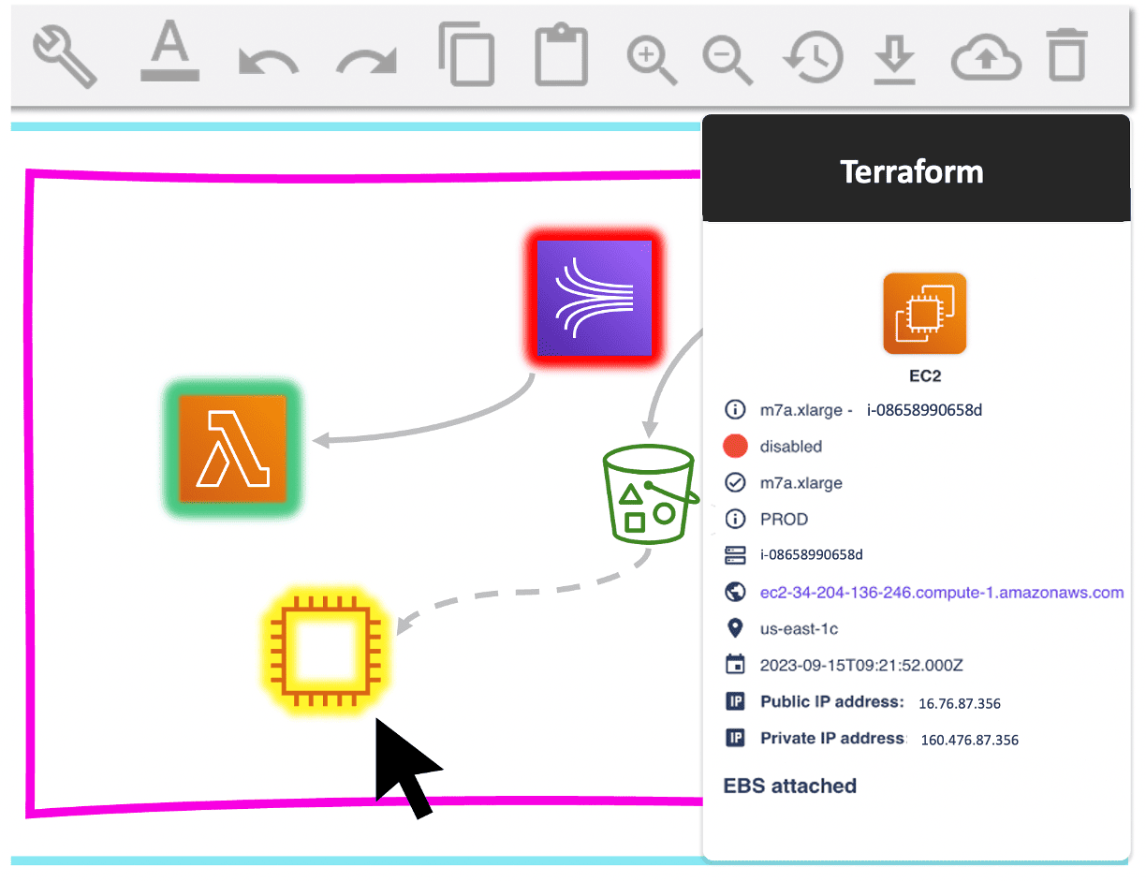Click the info icon beside PROD
The height and width of the screenshot is (882, 1146).
[736, 519]
